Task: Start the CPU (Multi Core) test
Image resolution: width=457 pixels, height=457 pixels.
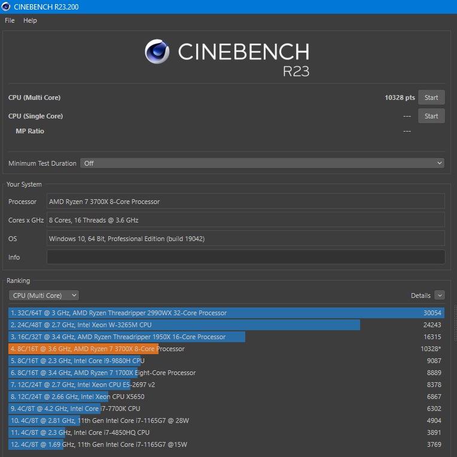Action: pos(431,98)
